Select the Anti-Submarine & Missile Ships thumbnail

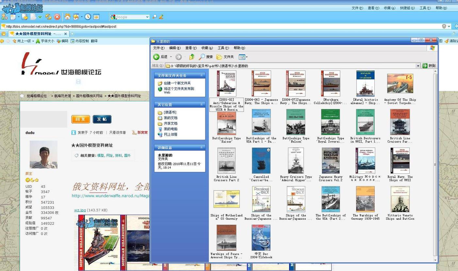(226, 83)
